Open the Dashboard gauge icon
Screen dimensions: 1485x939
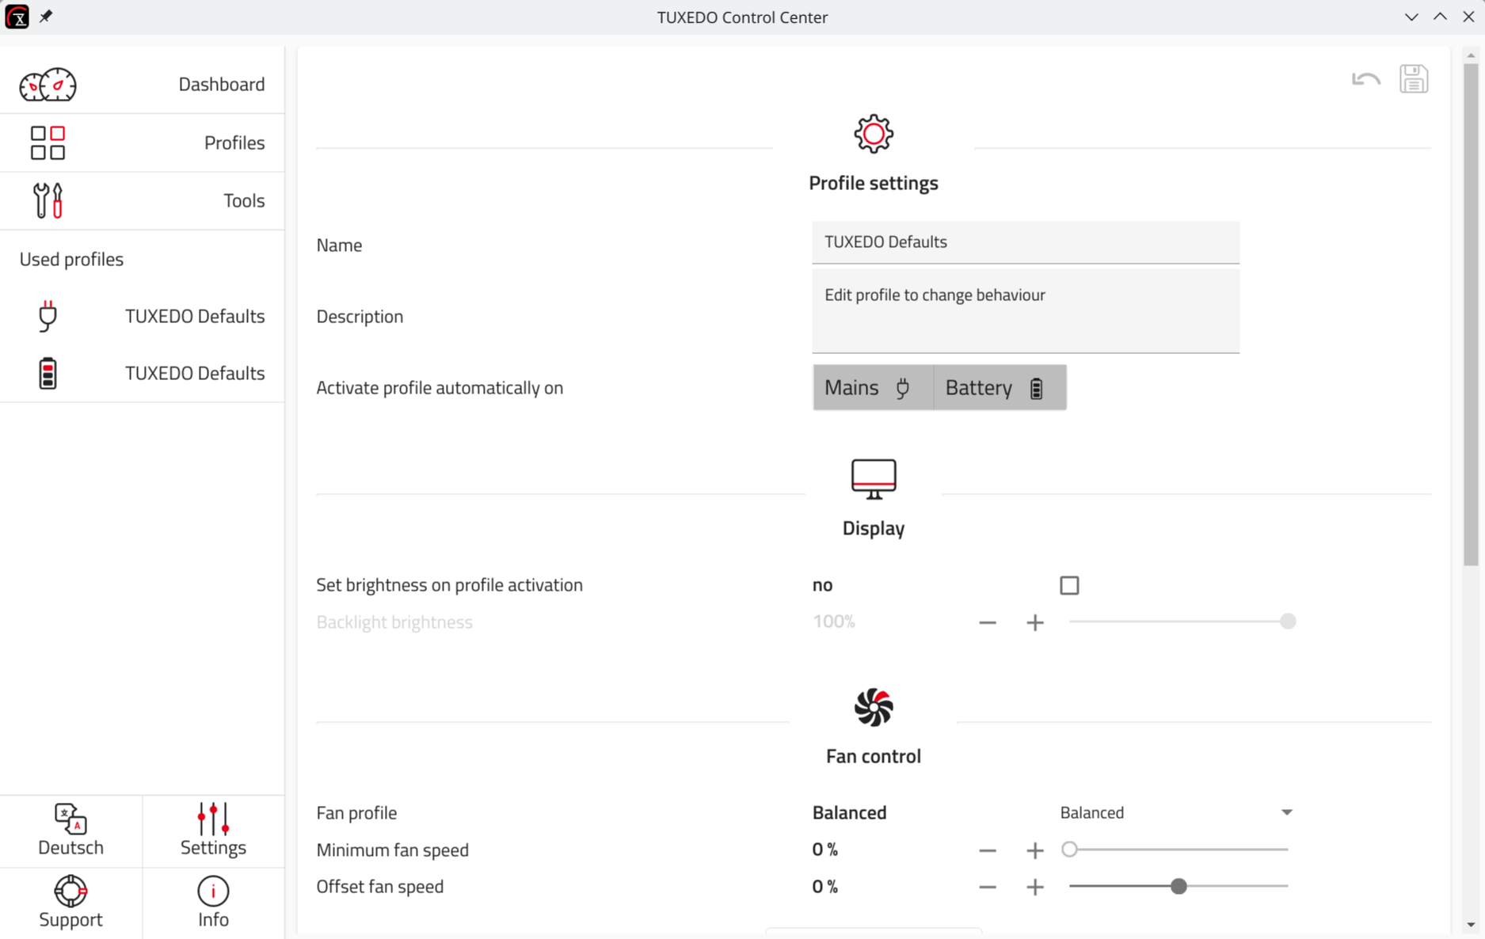click(x=48, y=85)
